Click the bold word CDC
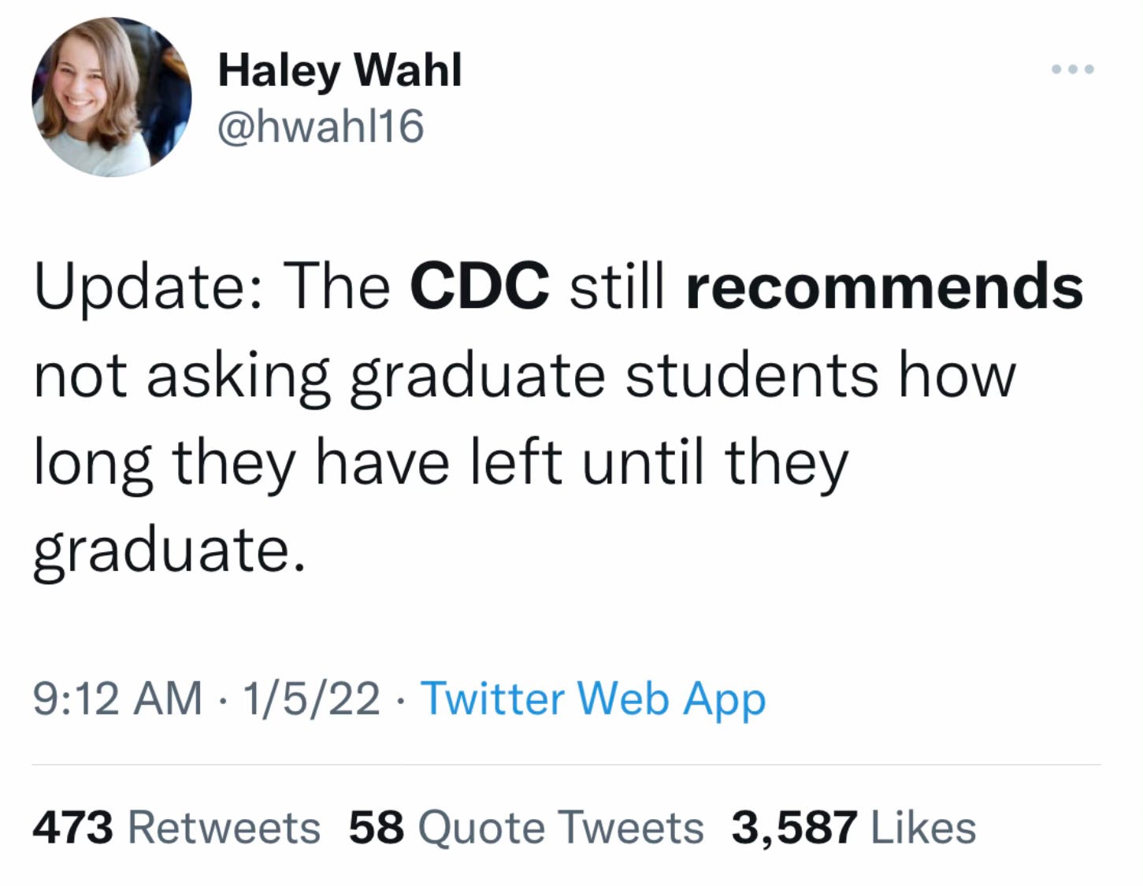The width and height of the screenshot is (1143, 886). coord(480,286)
